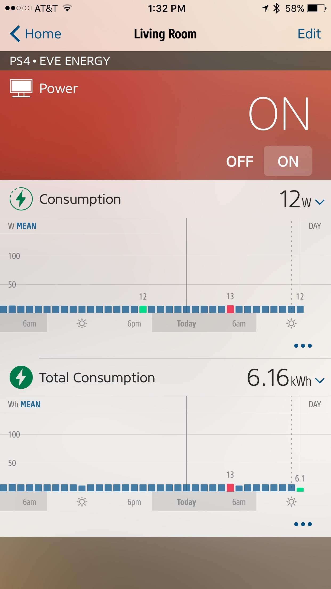
Task: Toggle W MEAN mode on Consumption graph
Action: (x=22, y=226)
